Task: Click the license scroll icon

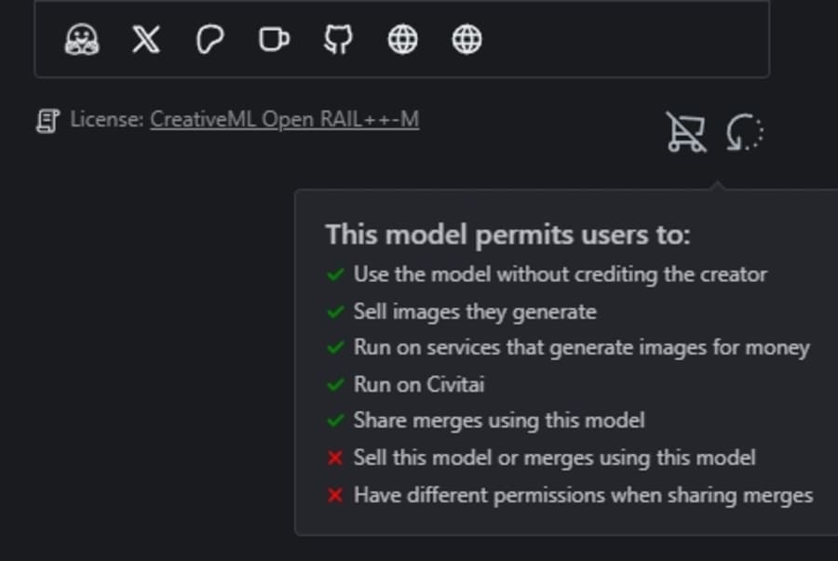Action: coord(47,120)
